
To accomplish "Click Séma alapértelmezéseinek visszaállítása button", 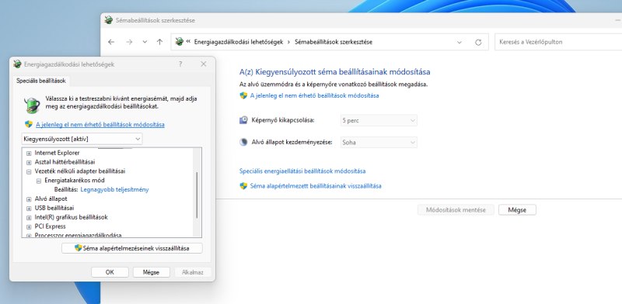I will pos(132,248).
